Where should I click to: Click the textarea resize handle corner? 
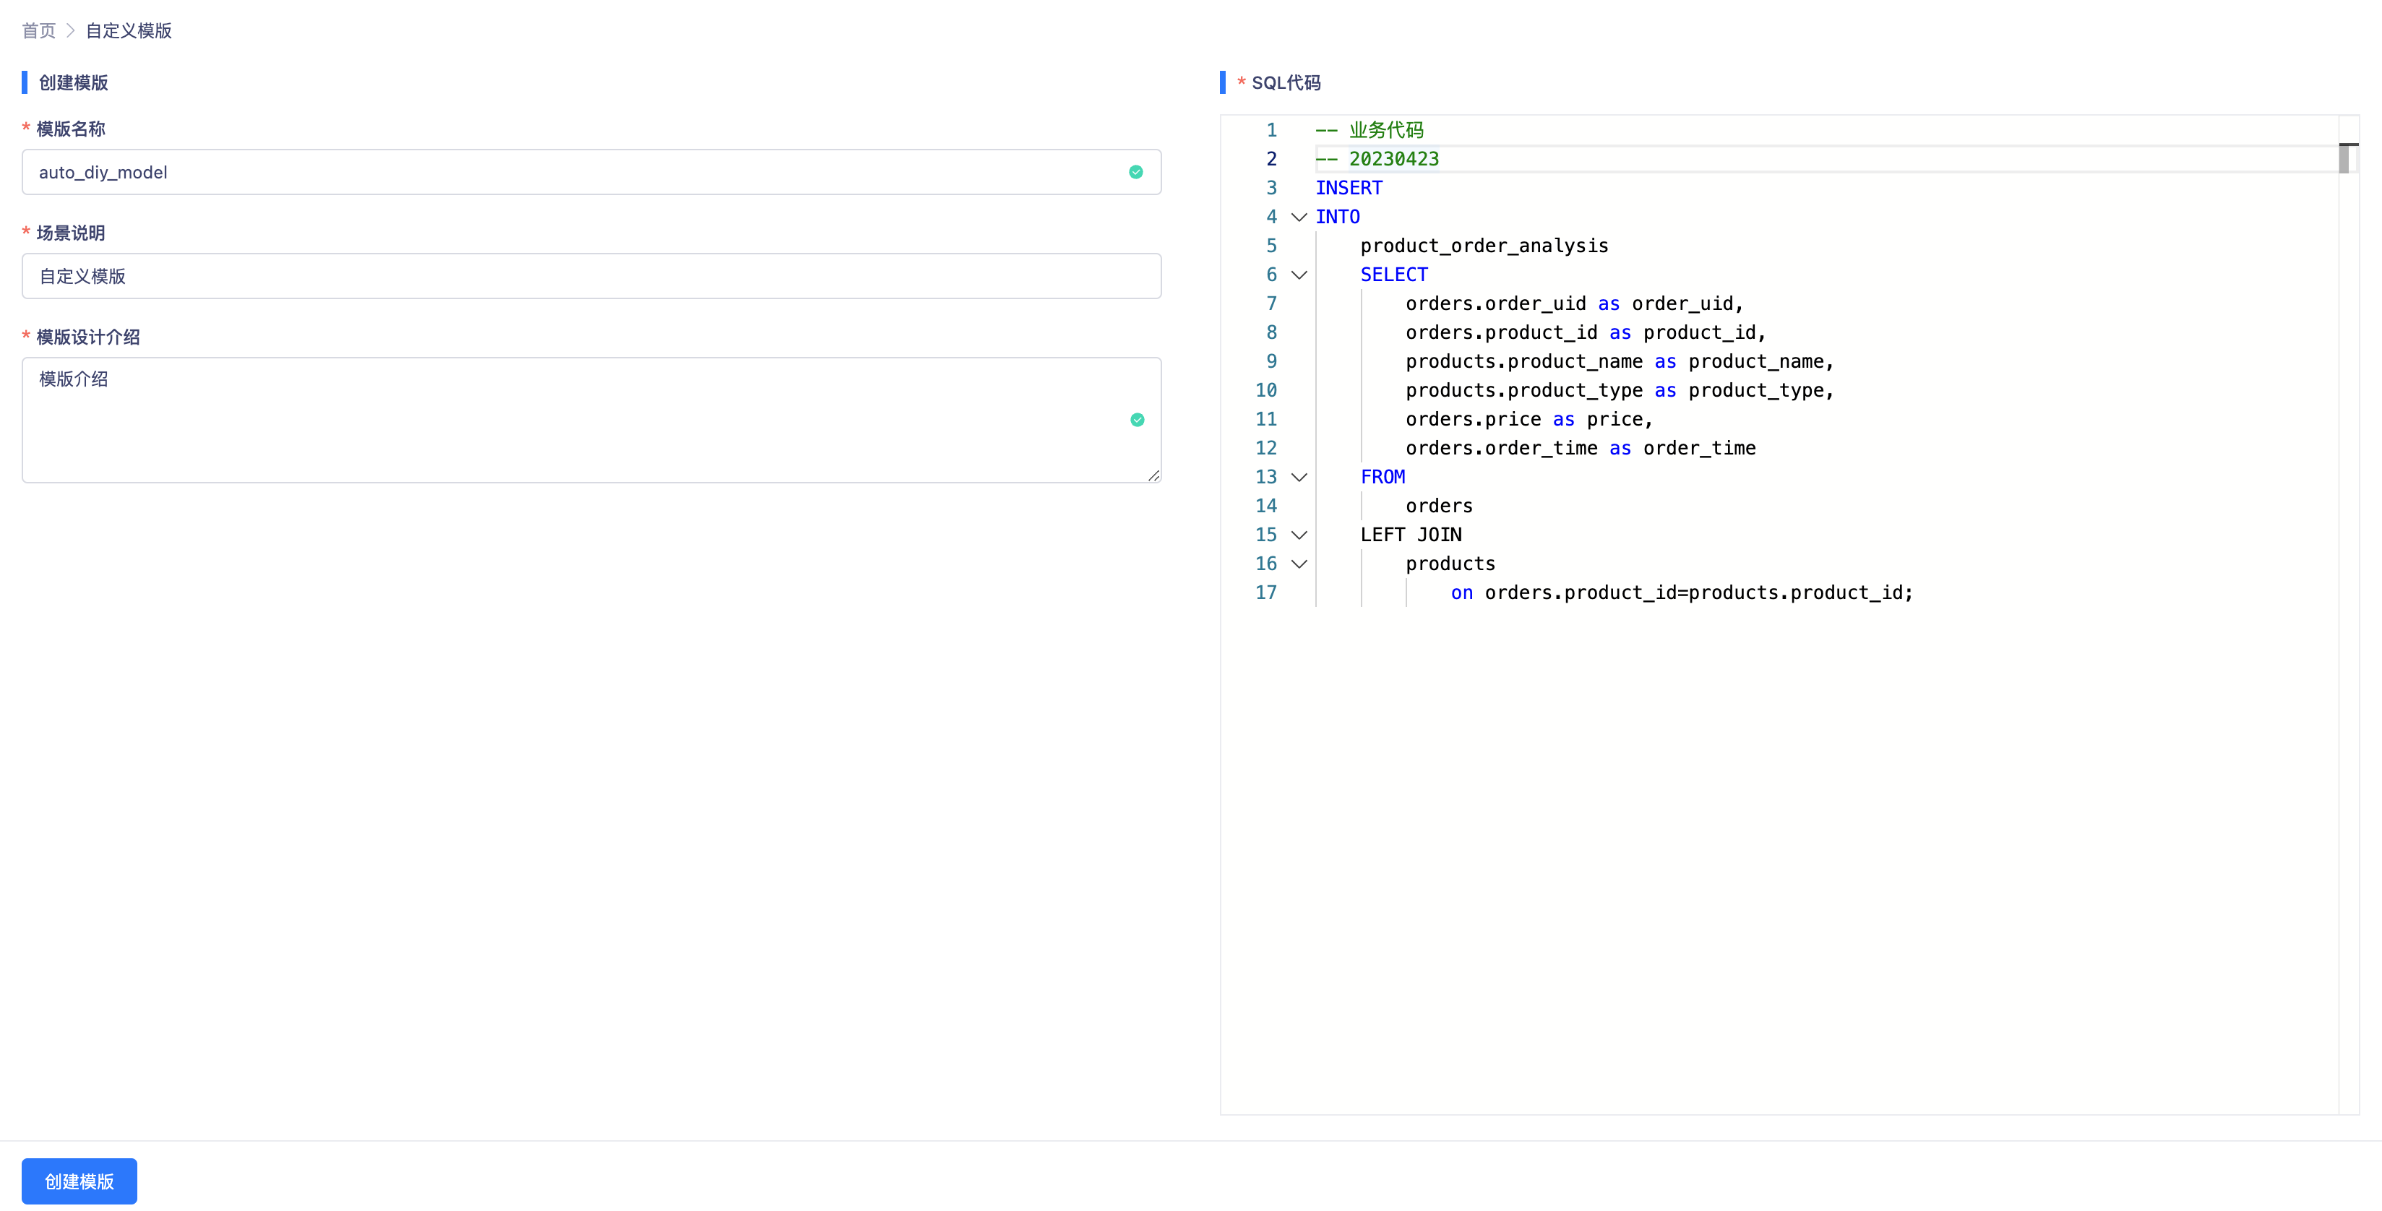tap(1153, 475)
